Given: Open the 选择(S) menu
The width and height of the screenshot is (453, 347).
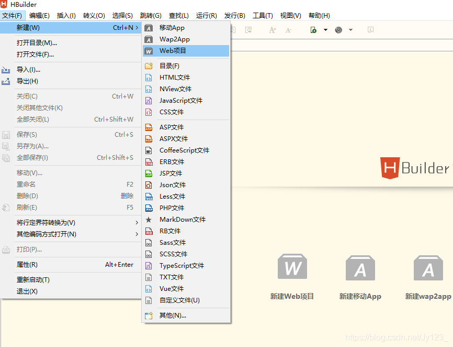Looking at the screenshot, I should 122,16.
